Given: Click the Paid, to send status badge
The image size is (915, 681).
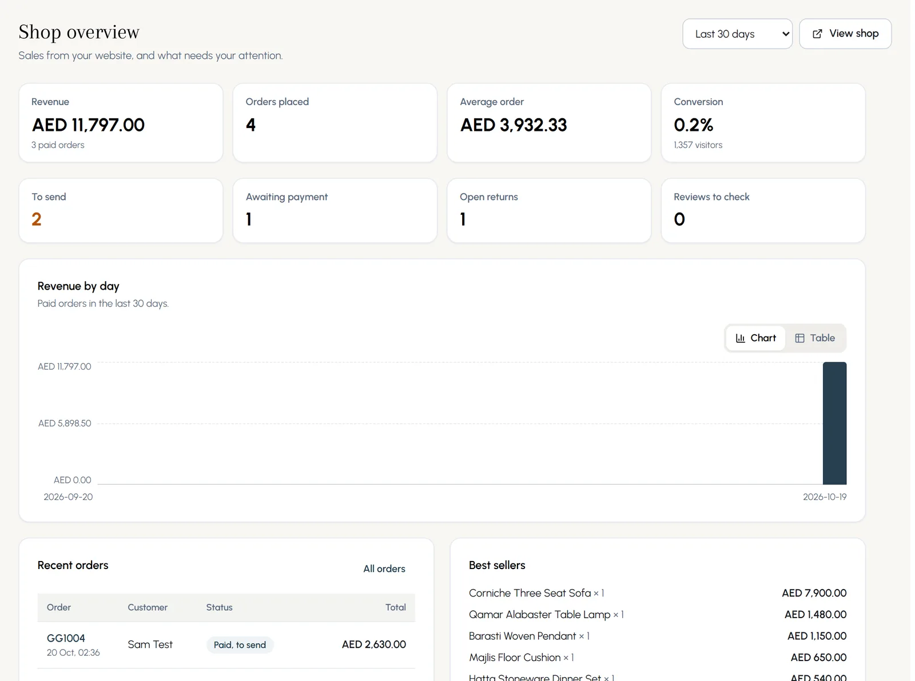Looking at the screenshot, I should click(x=240, y=645).
